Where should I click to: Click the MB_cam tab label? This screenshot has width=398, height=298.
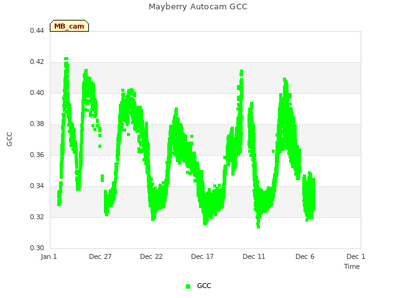tap(69, 26)
